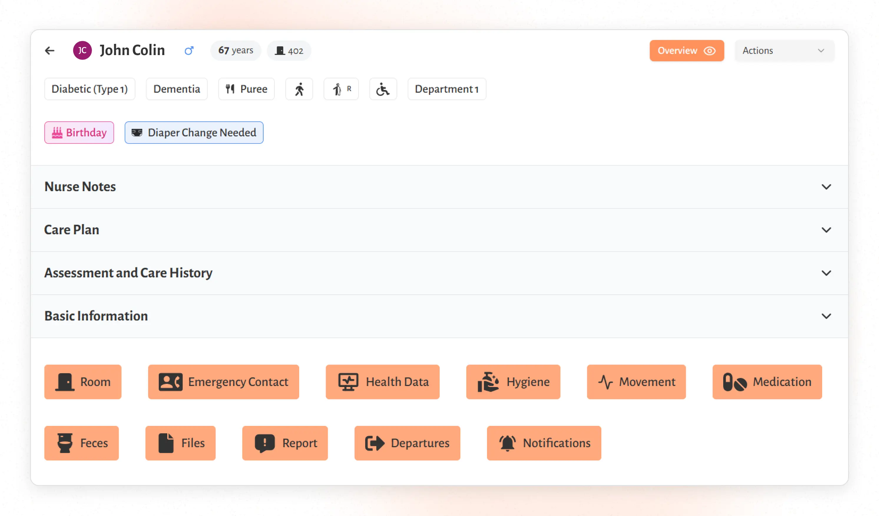Click the 67 years age badge
This screenshot has width=879, height=516.
point(236,51)
